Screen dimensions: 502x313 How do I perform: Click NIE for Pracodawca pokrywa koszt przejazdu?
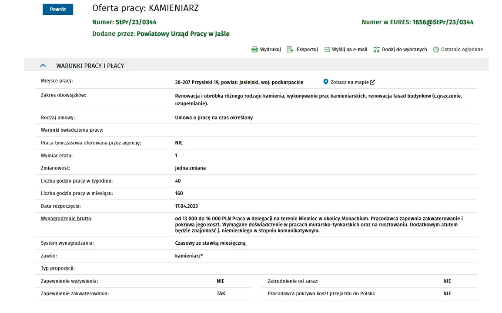[x=447, y=293]
